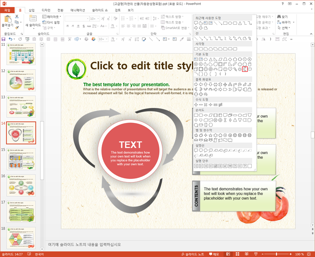Open the font name combo box
This screenshot has height=257, width=315.
(77, 19)
